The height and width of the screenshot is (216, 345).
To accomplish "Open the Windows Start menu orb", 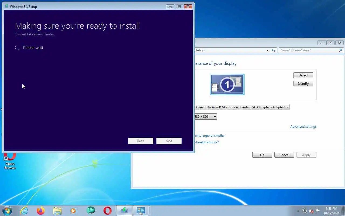I will (7, 211).
